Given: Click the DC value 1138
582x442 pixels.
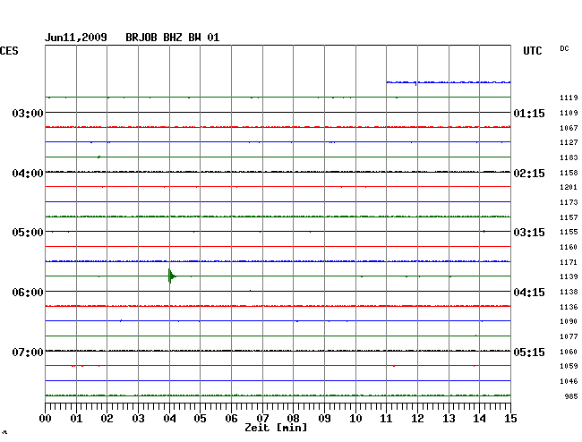Looking at the screenshot, I should [569, 292].
